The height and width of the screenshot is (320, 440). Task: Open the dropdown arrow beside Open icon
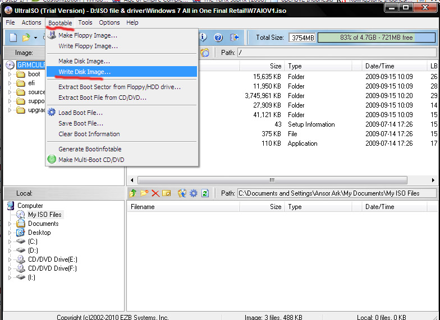pos(36,38)
